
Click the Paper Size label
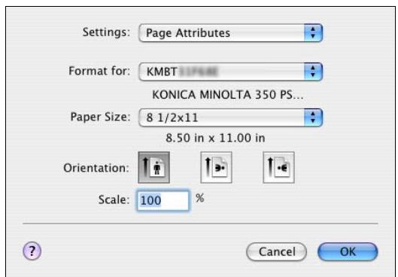tap(100, 117)
